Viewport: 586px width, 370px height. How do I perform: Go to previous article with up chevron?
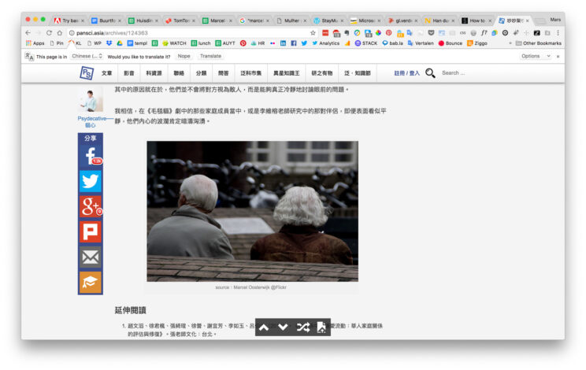[264, 327]
